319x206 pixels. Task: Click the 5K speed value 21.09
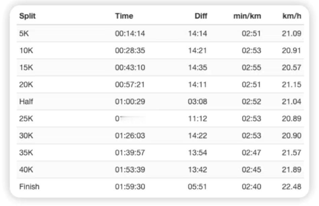[291, 33]
